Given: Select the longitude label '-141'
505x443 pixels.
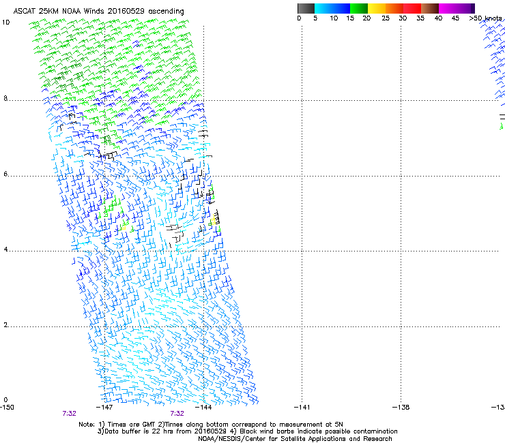Looking at the screenshot, I should point(302,408).
